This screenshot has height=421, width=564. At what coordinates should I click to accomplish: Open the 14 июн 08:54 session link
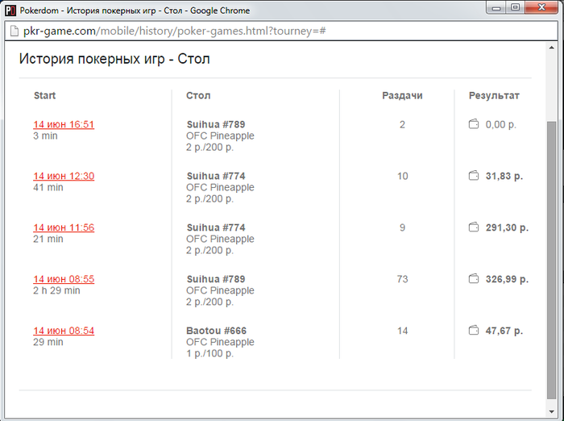click(64, 331)
